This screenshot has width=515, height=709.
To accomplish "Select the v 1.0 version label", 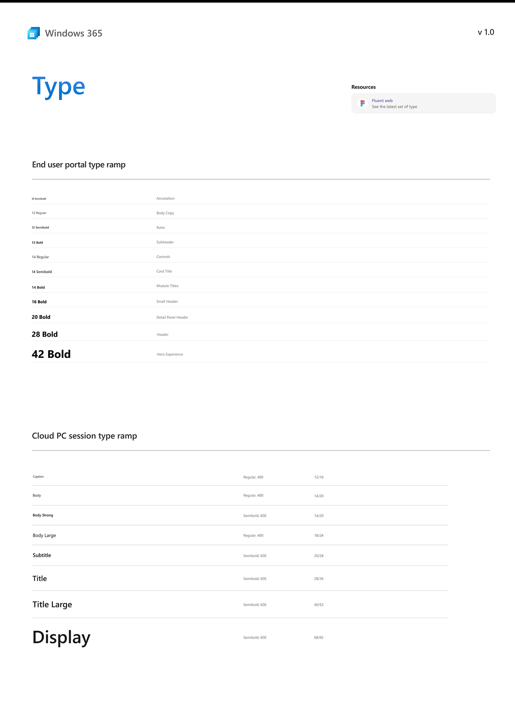I will (x=485, y=32).
